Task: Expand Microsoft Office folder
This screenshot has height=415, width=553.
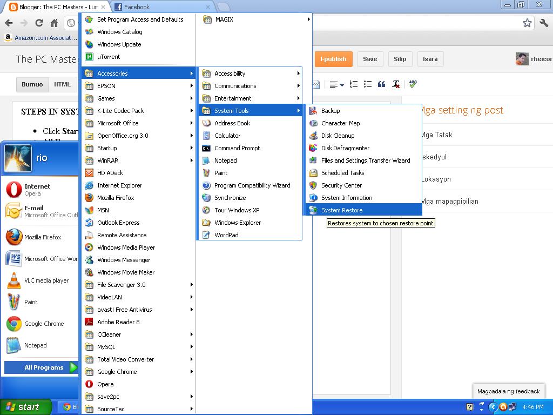Action: [139, 123]
